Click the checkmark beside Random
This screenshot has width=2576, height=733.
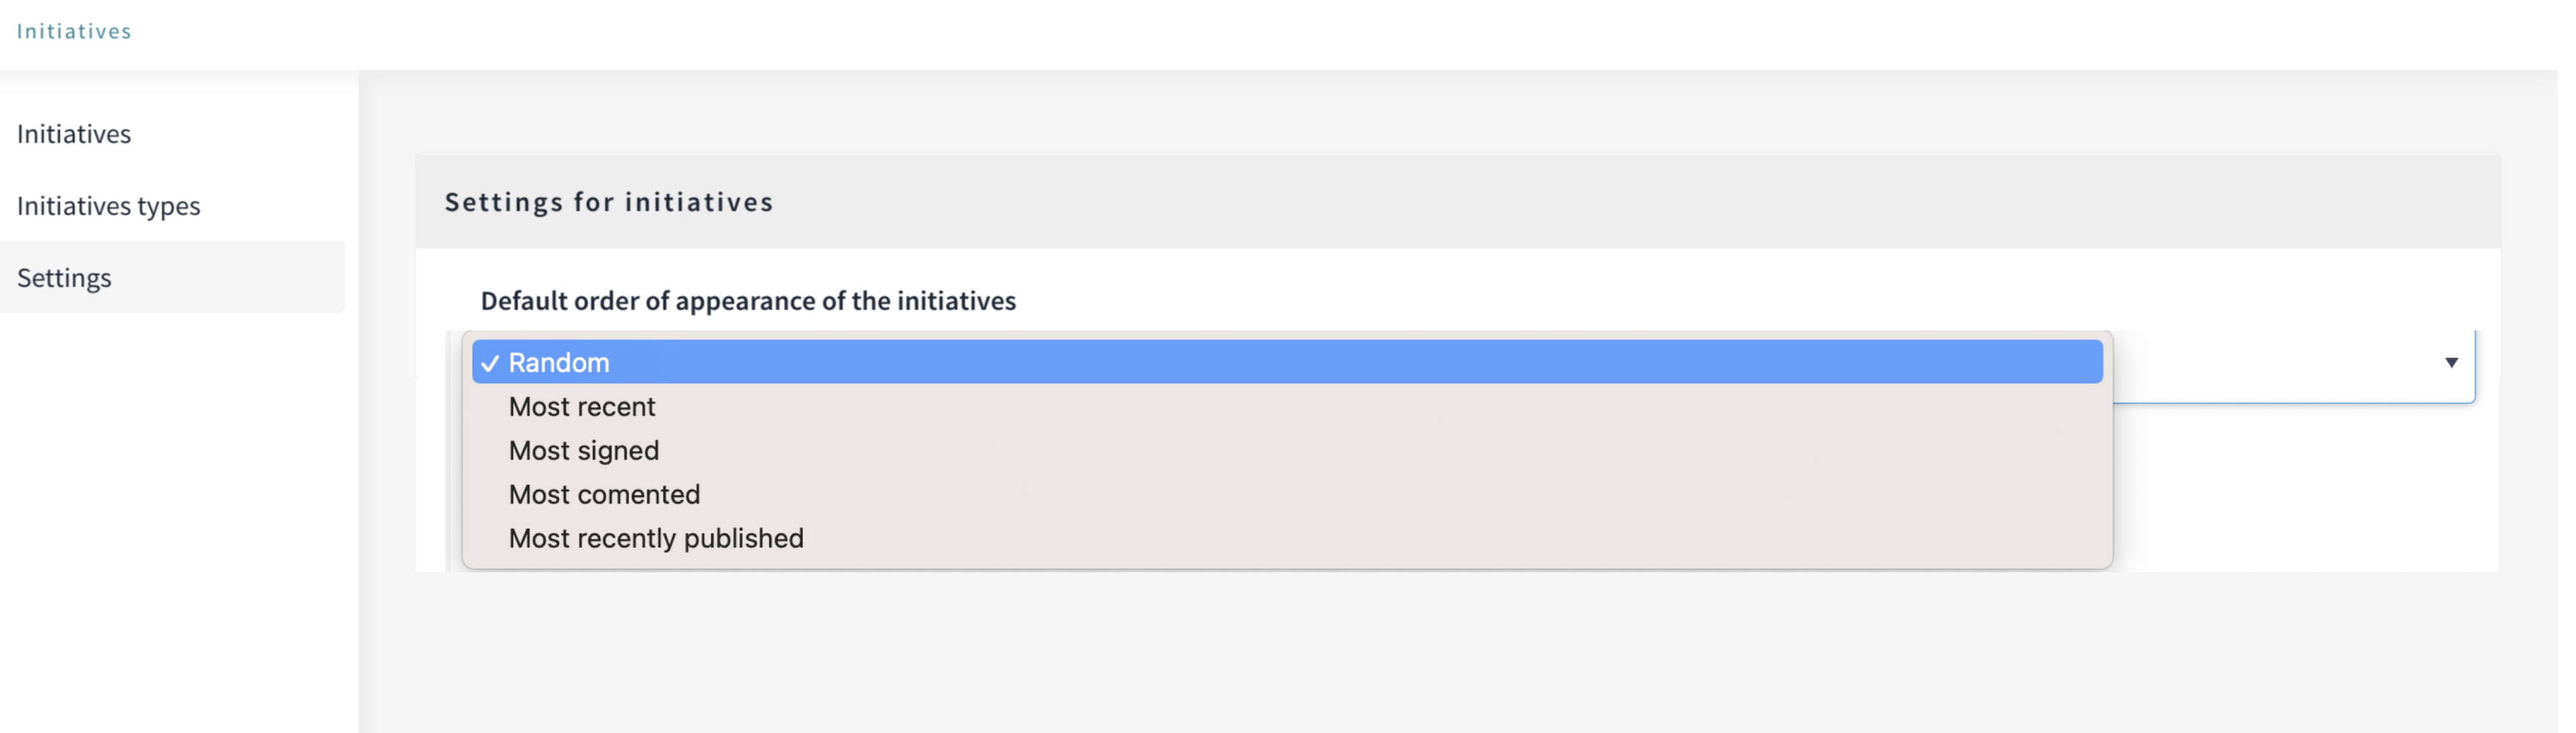click(x=489, y=364)
